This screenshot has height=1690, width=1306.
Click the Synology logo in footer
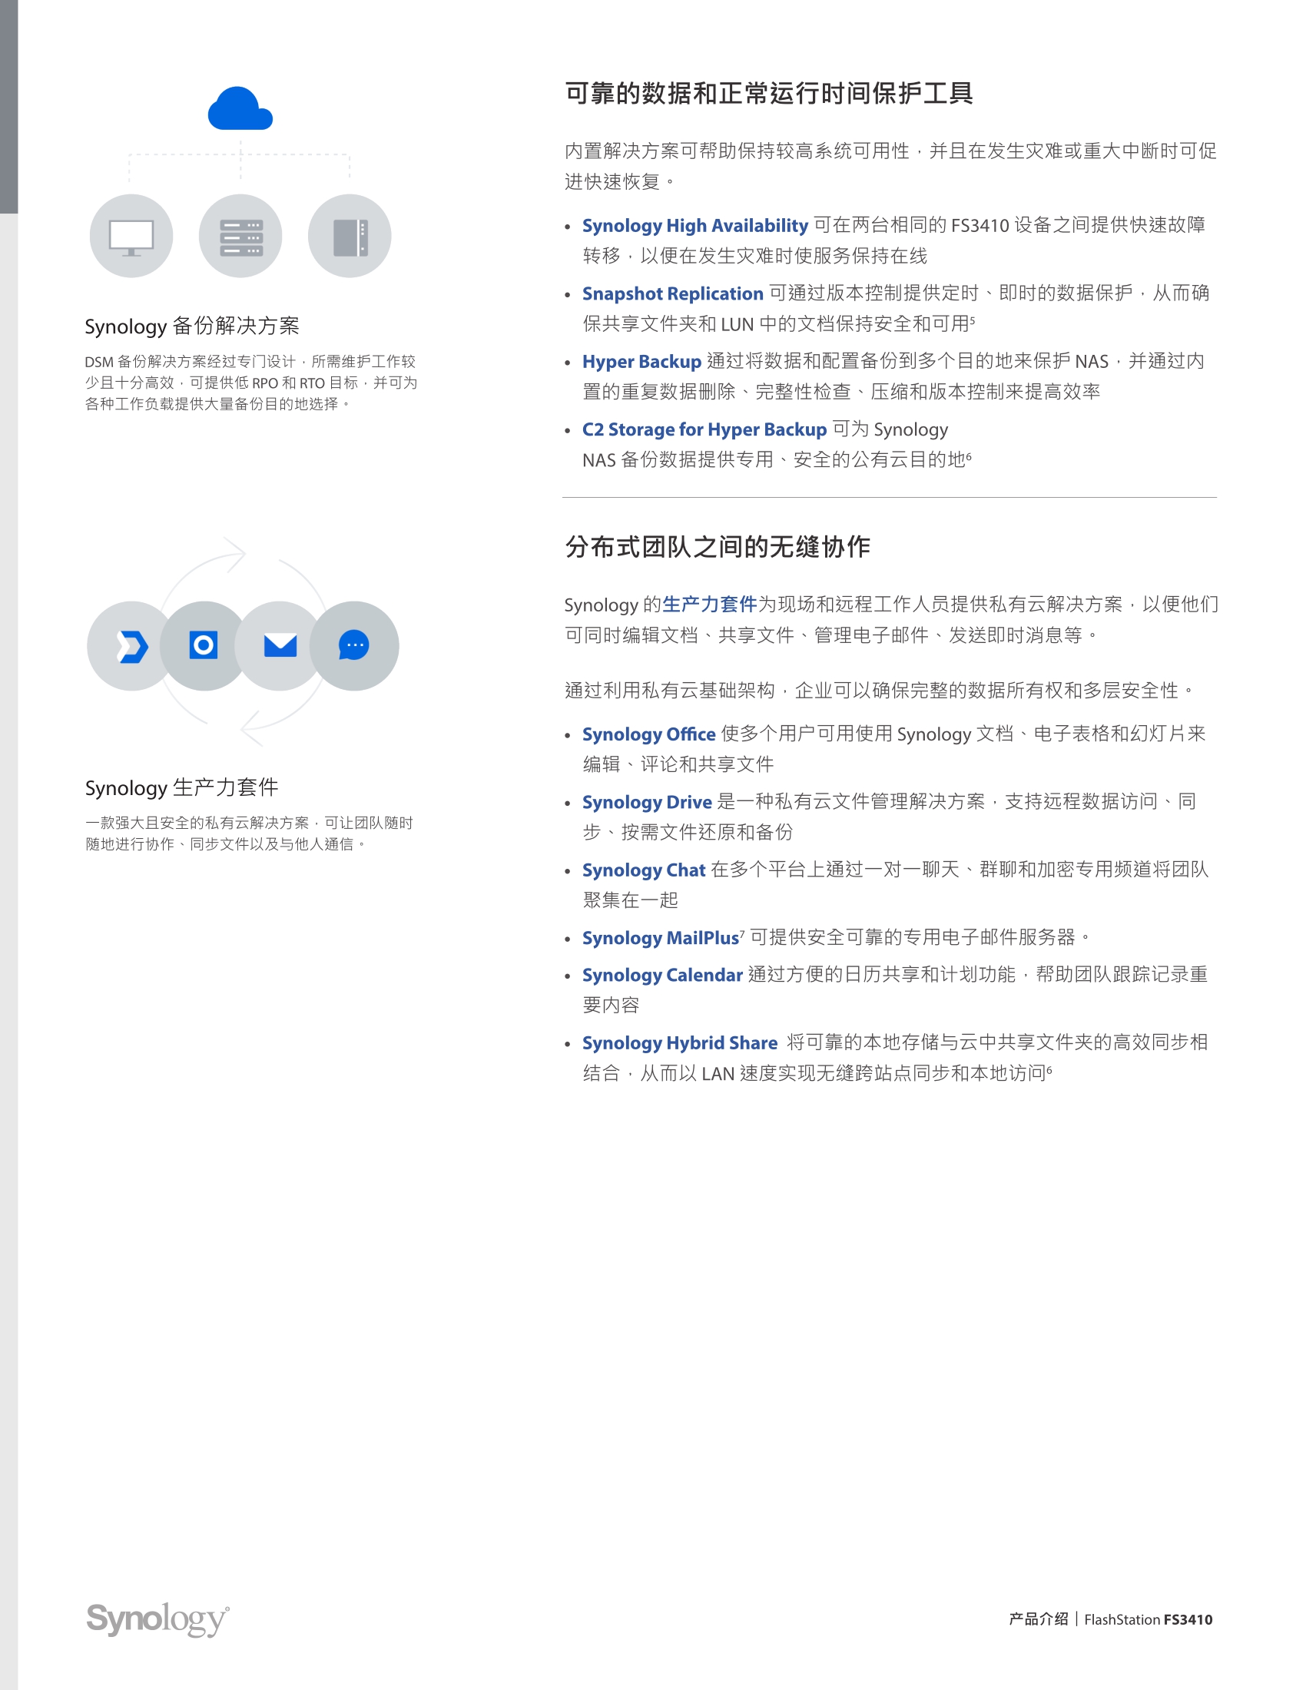157,1619
